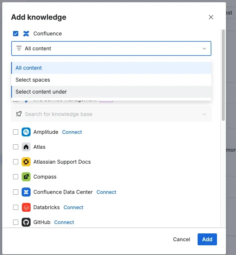The height and width of the screenshot is (255, 236).
Task: Click the Databricks app icon
Action: tap(26, 207)
